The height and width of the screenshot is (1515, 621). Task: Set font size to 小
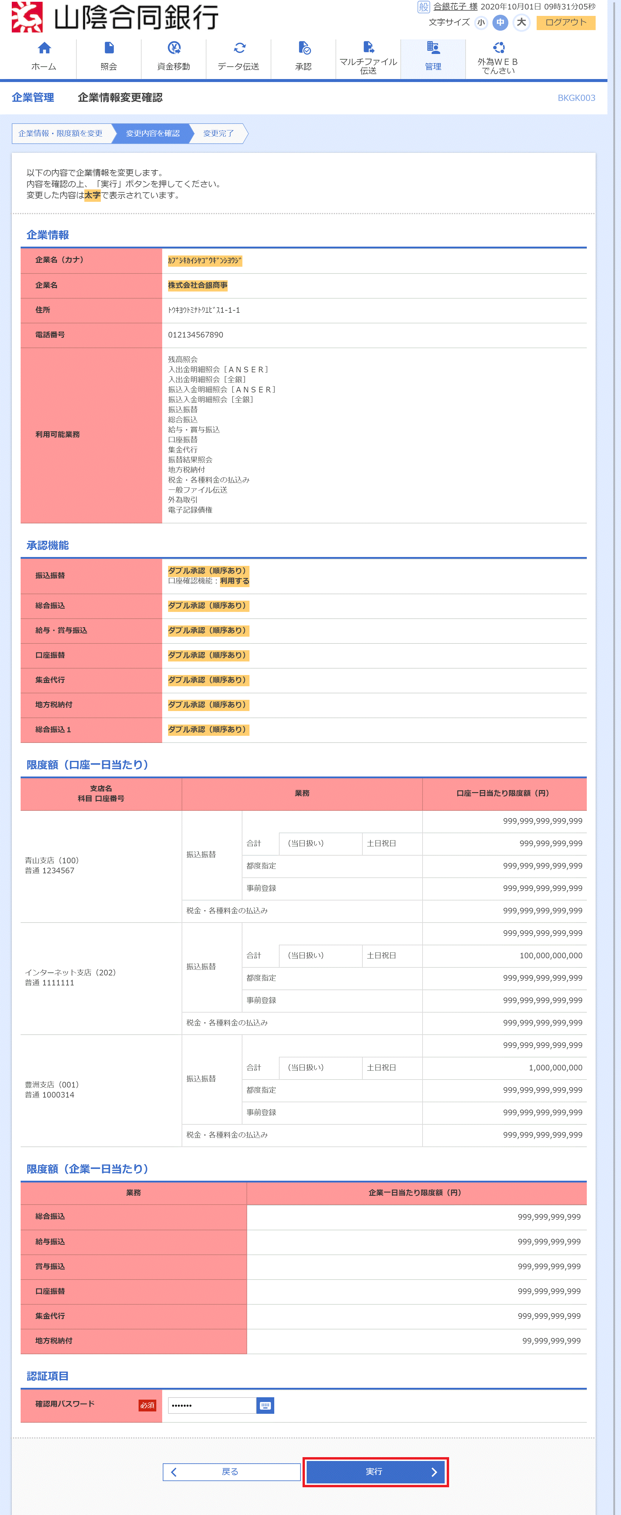(481, 22)
